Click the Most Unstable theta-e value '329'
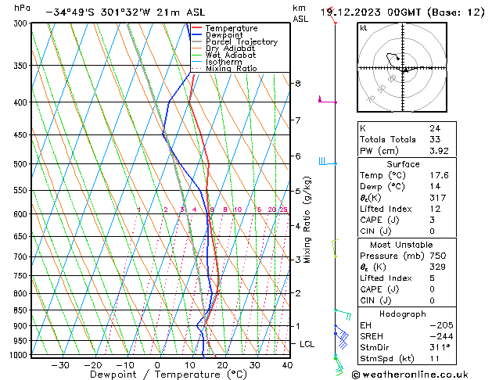Image resolution: width=492 pixels, height=380 pixels. 438,267
